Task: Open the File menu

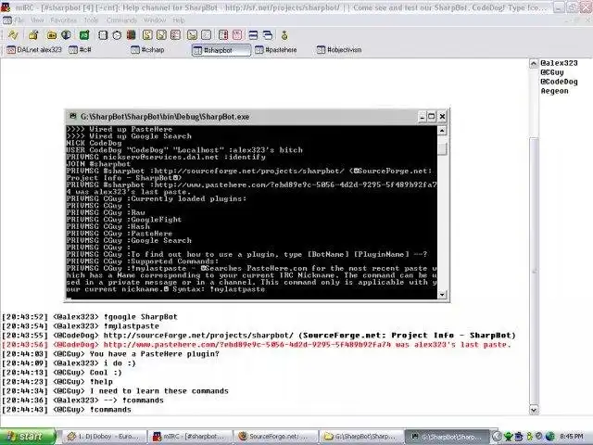Action: pos(19,20)
